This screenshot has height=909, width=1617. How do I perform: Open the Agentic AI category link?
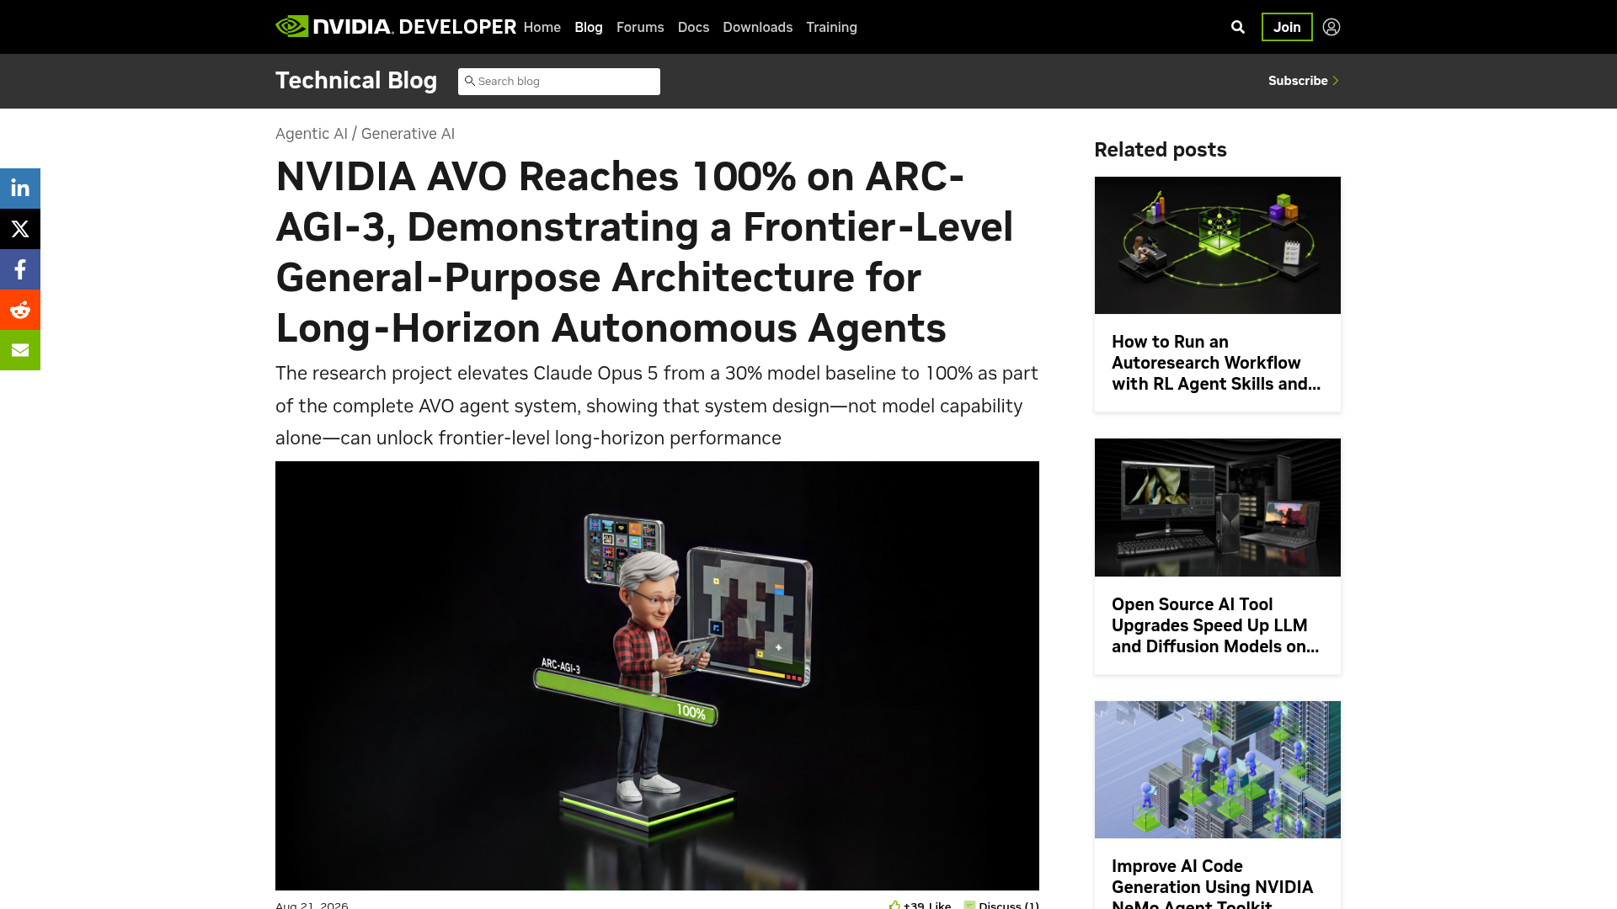click(x=312, y=134)
